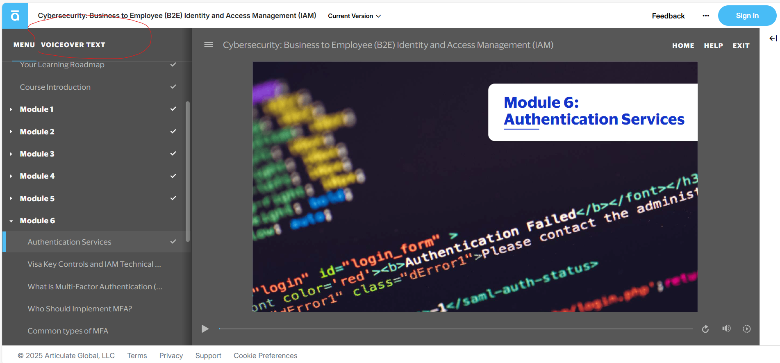The image size is (780, 363).
Task: Open HELP in the player
Action: (x=713, y=45)
